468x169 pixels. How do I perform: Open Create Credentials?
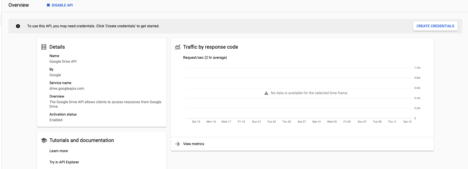point(435,26)
